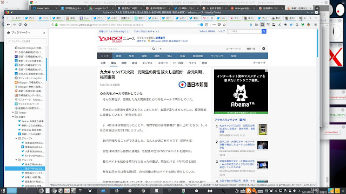Collapse the 弁護士 bookmarks folder
The height and width of the screenshot is (194, 346).
pyautogui.click(x=13, y=117)
